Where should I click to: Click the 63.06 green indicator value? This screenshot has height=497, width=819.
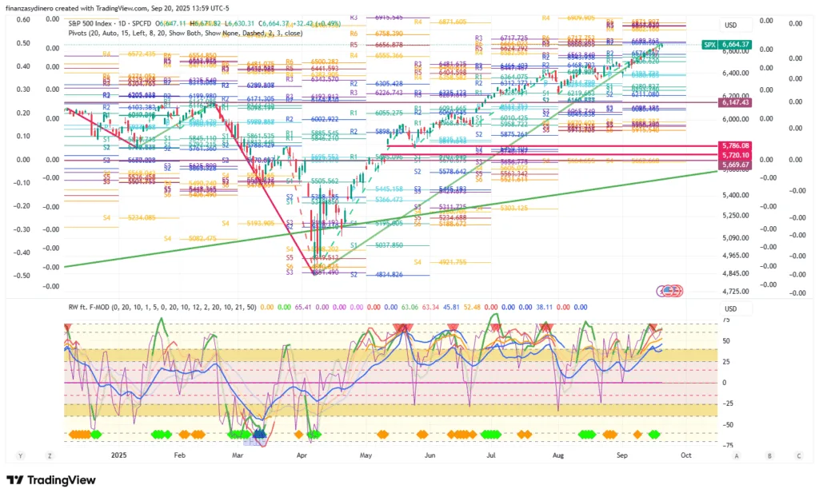[409, 307]
